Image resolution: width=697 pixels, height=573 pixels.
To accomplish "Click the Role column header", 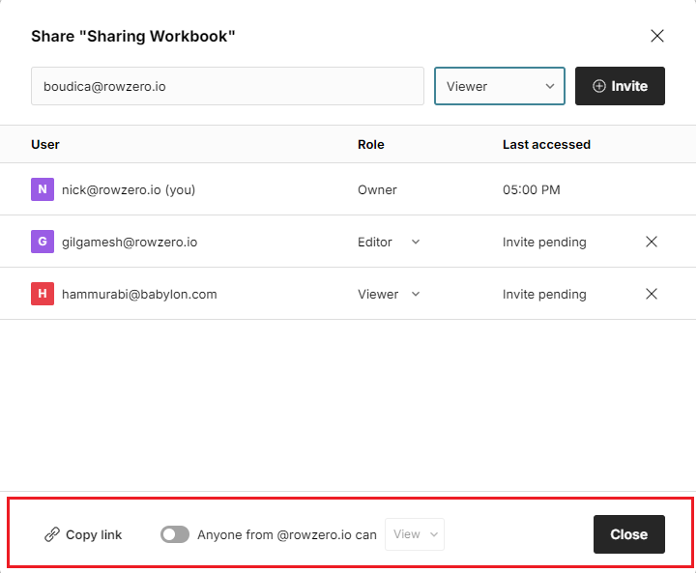I will point(370,144).
